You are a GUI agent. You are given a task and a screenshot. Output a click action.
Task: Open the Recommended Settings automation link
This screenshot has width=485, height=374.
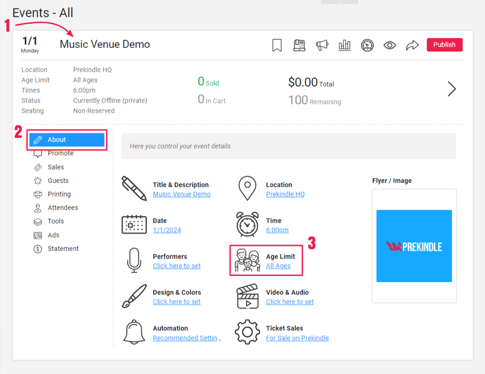tap(187, 338)
